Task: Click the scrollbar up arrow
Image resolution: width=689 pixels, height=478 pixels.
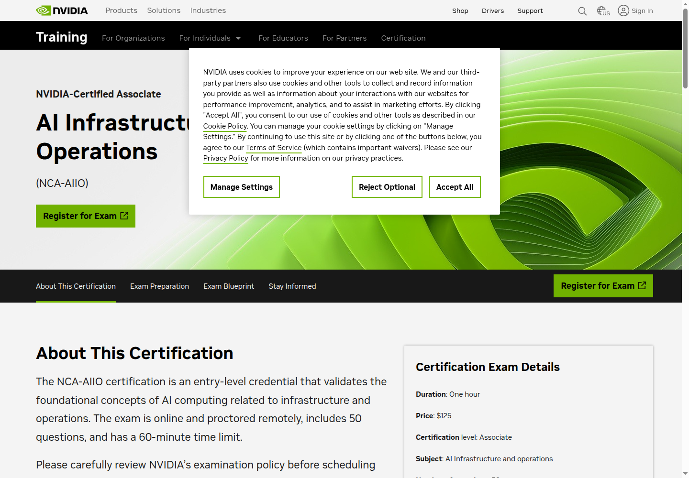Action: click(685, 4)
